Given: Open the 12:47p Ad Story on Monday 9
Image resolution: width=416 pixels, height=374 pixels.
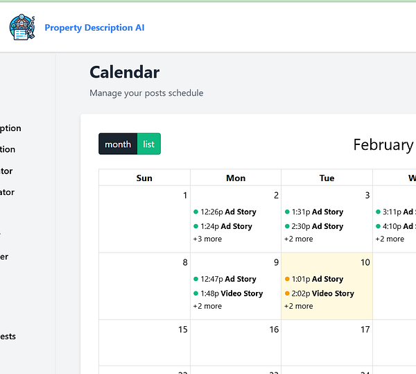Looking at the screenshot, I should (228, 279).
